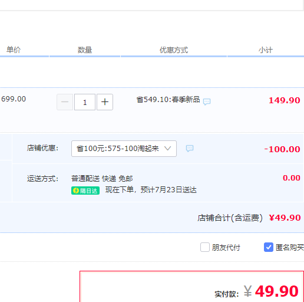Screen dimensions: 304x302
Task: Click the 优惠方式 column header
Action: tap(174, 50)
